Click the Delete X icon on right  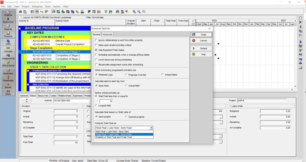pos(301,22)
